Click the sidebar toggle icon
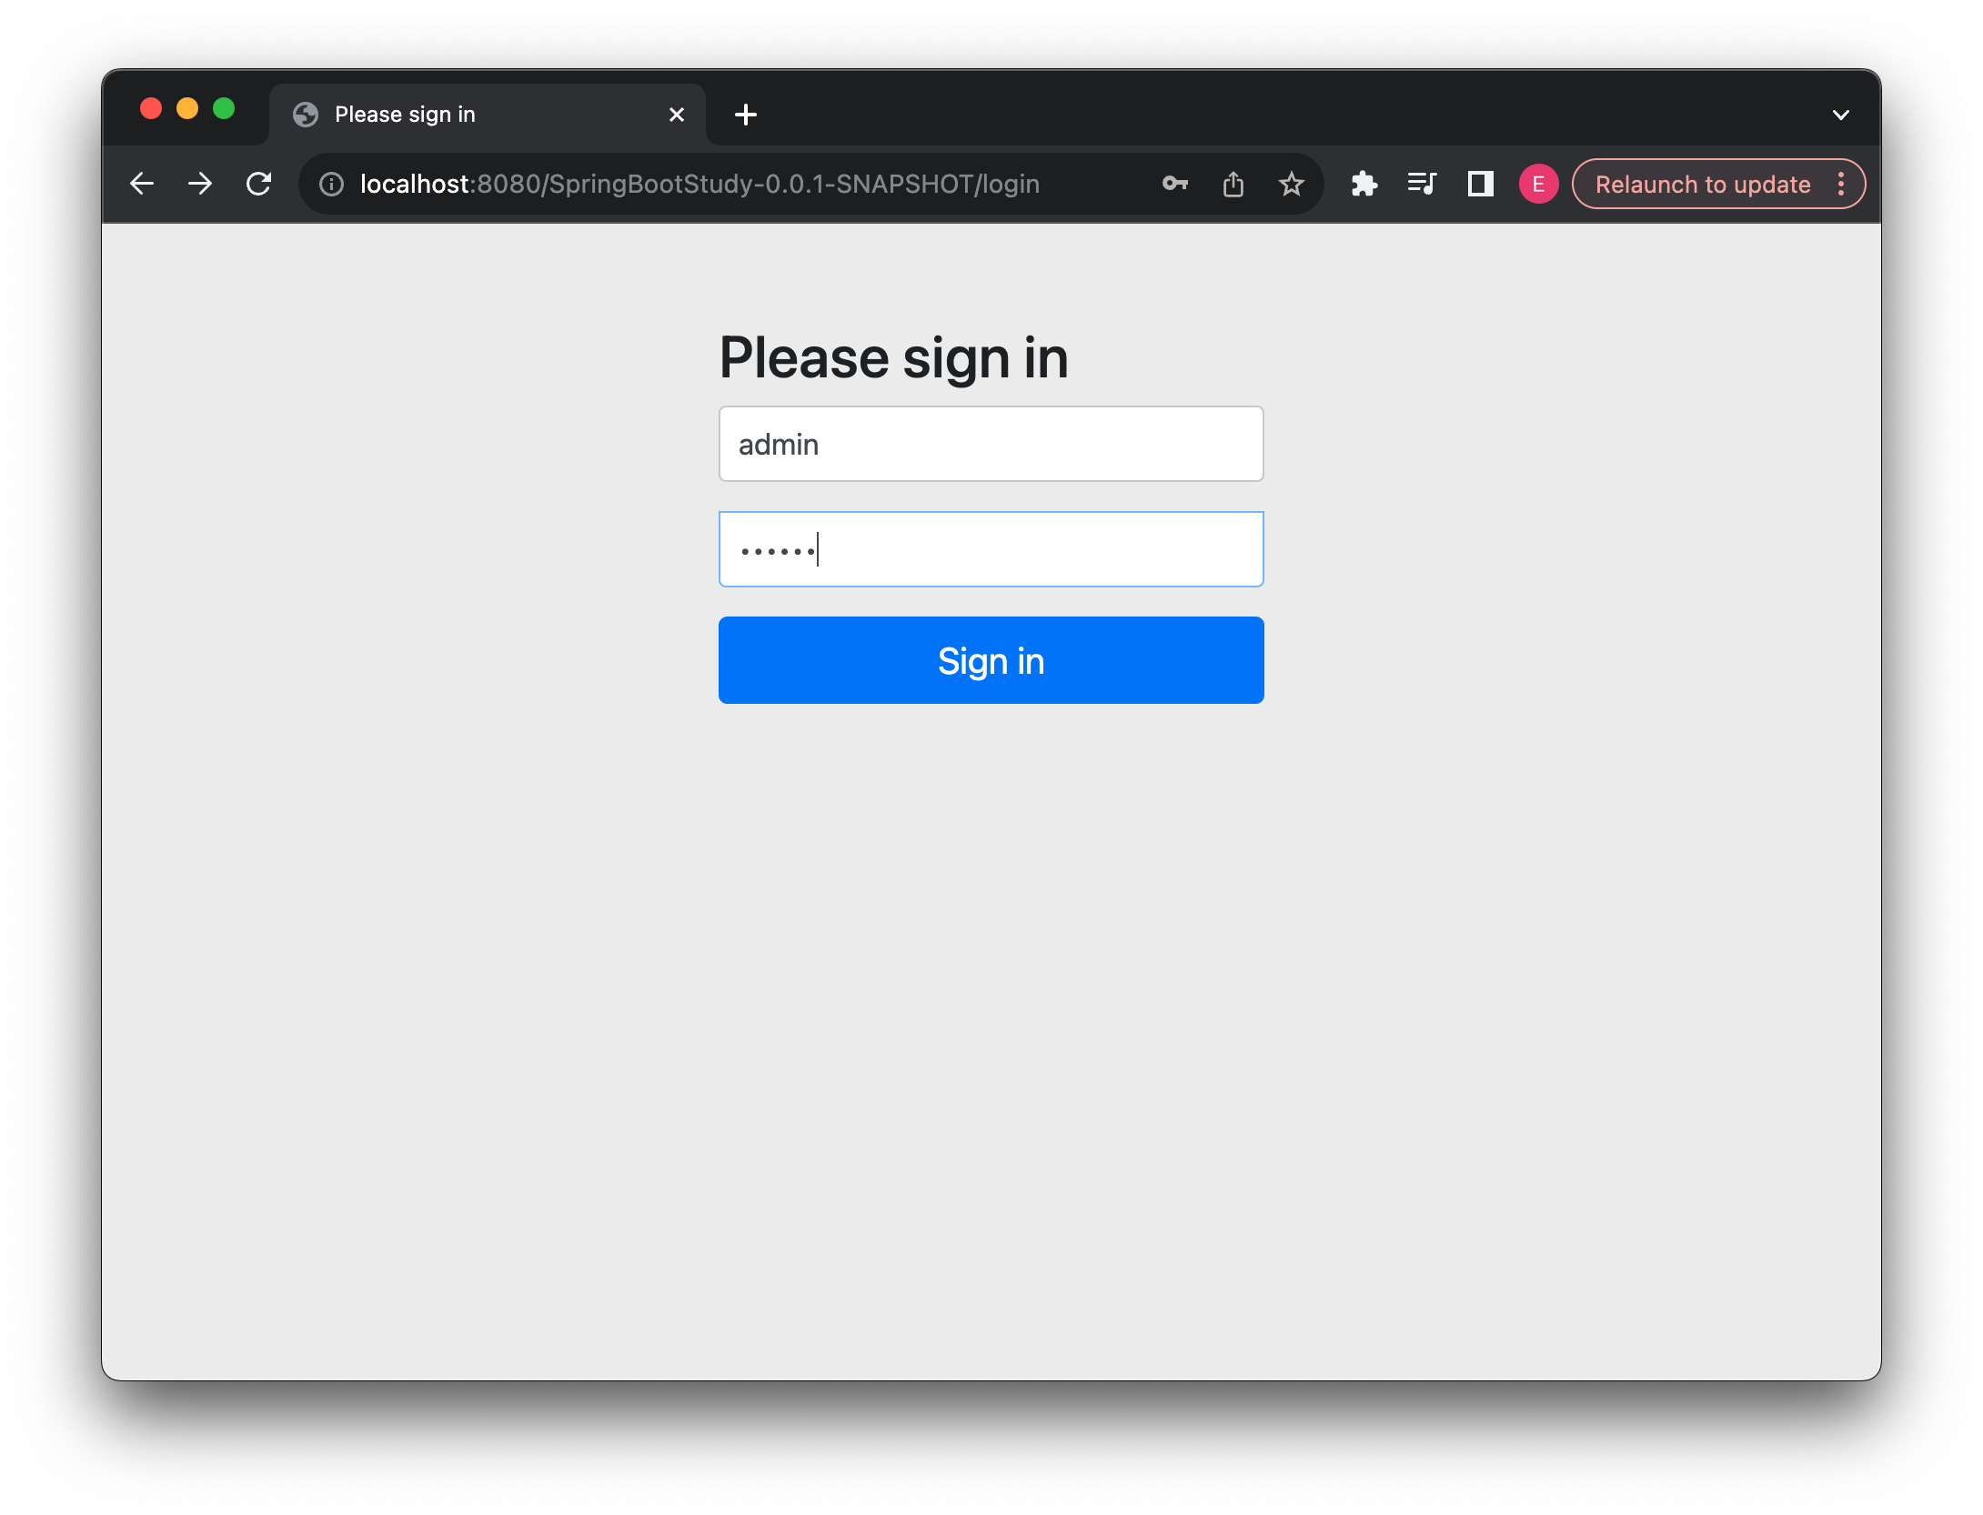1983x1515 pixels. click(x=1478, y=183)
